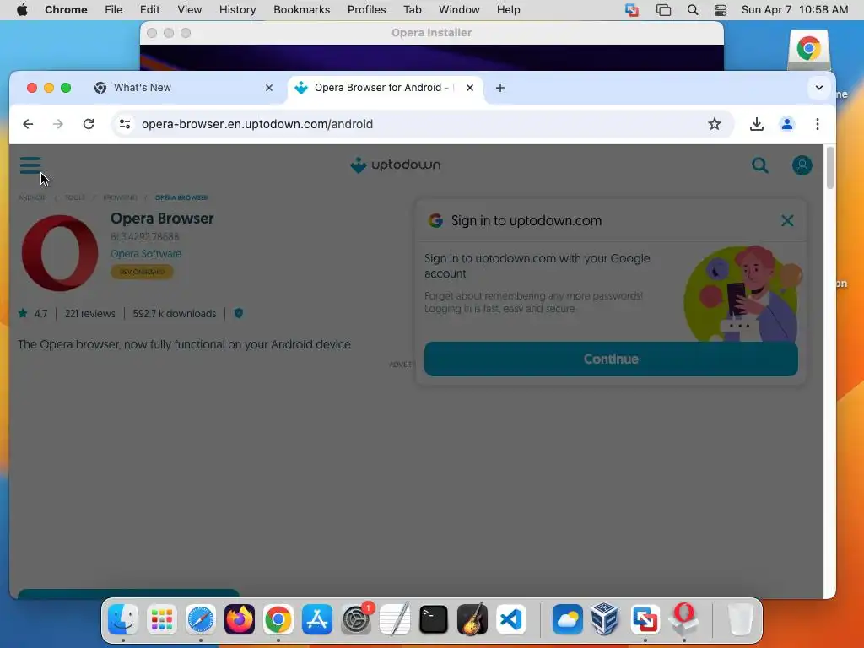Open Chrome three-dot menu

tap(817, 124)
